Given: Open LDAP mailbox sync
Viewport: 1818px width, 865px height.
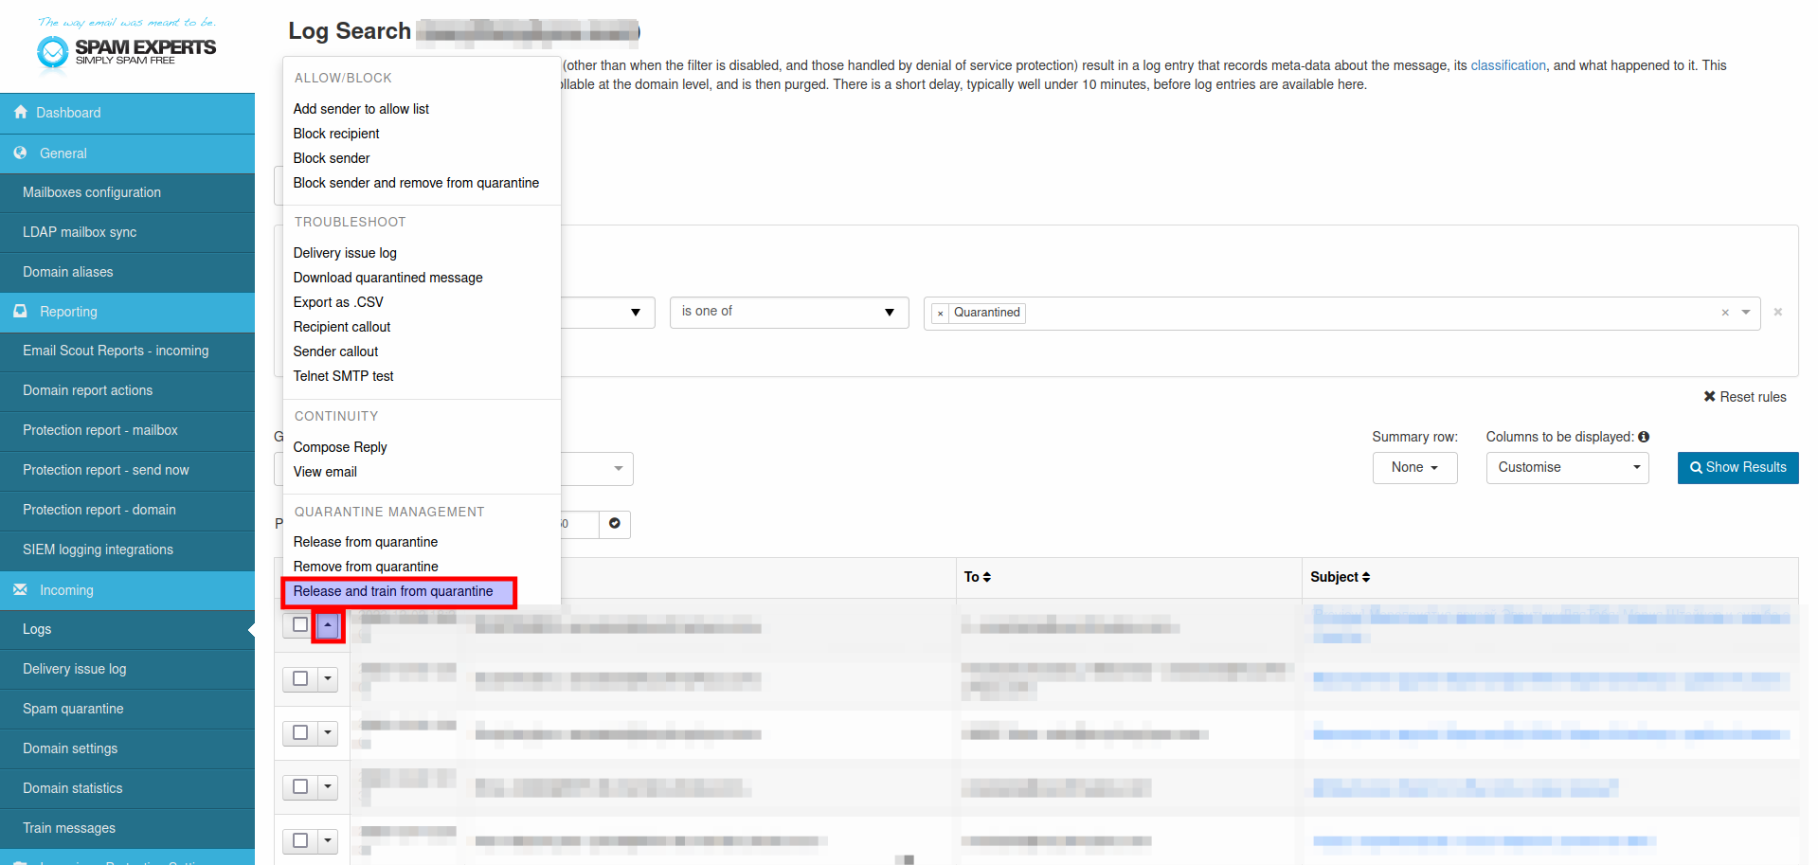Looking at the screenshot, I should click(x=127, y=232).
